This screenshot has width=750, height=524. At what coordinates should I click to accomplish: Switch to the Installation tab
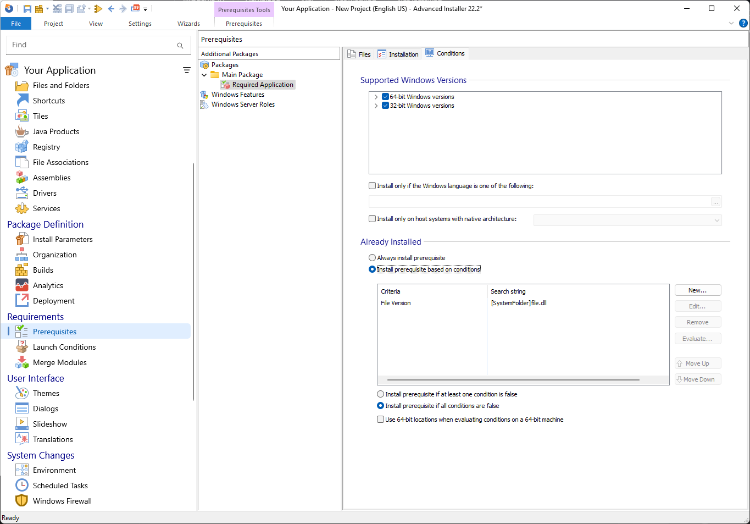tap(398, 54)
